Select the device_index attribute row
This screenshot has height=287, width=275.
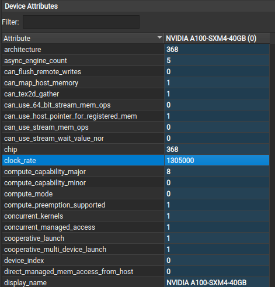pos(136,261)
